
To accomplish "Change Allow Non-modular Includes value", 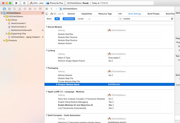I will [111, 99].
